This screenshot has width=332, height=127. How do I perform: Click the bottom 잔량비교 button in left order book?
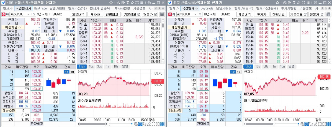click(x=37, y=124)
